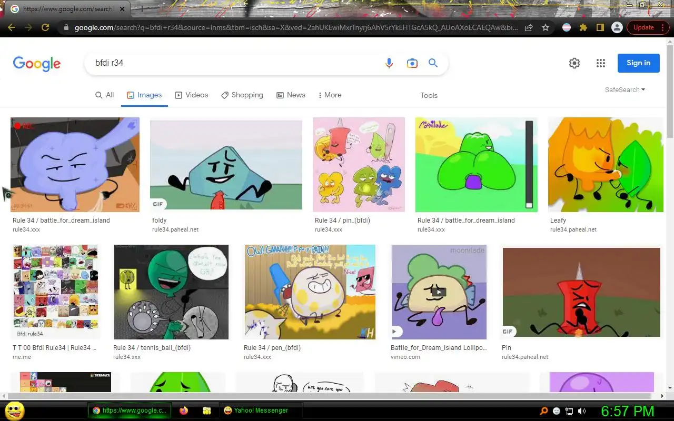This screenshot has height=421, width=674.
Task: Click the browser address bar URL
Action: point(296,27)
